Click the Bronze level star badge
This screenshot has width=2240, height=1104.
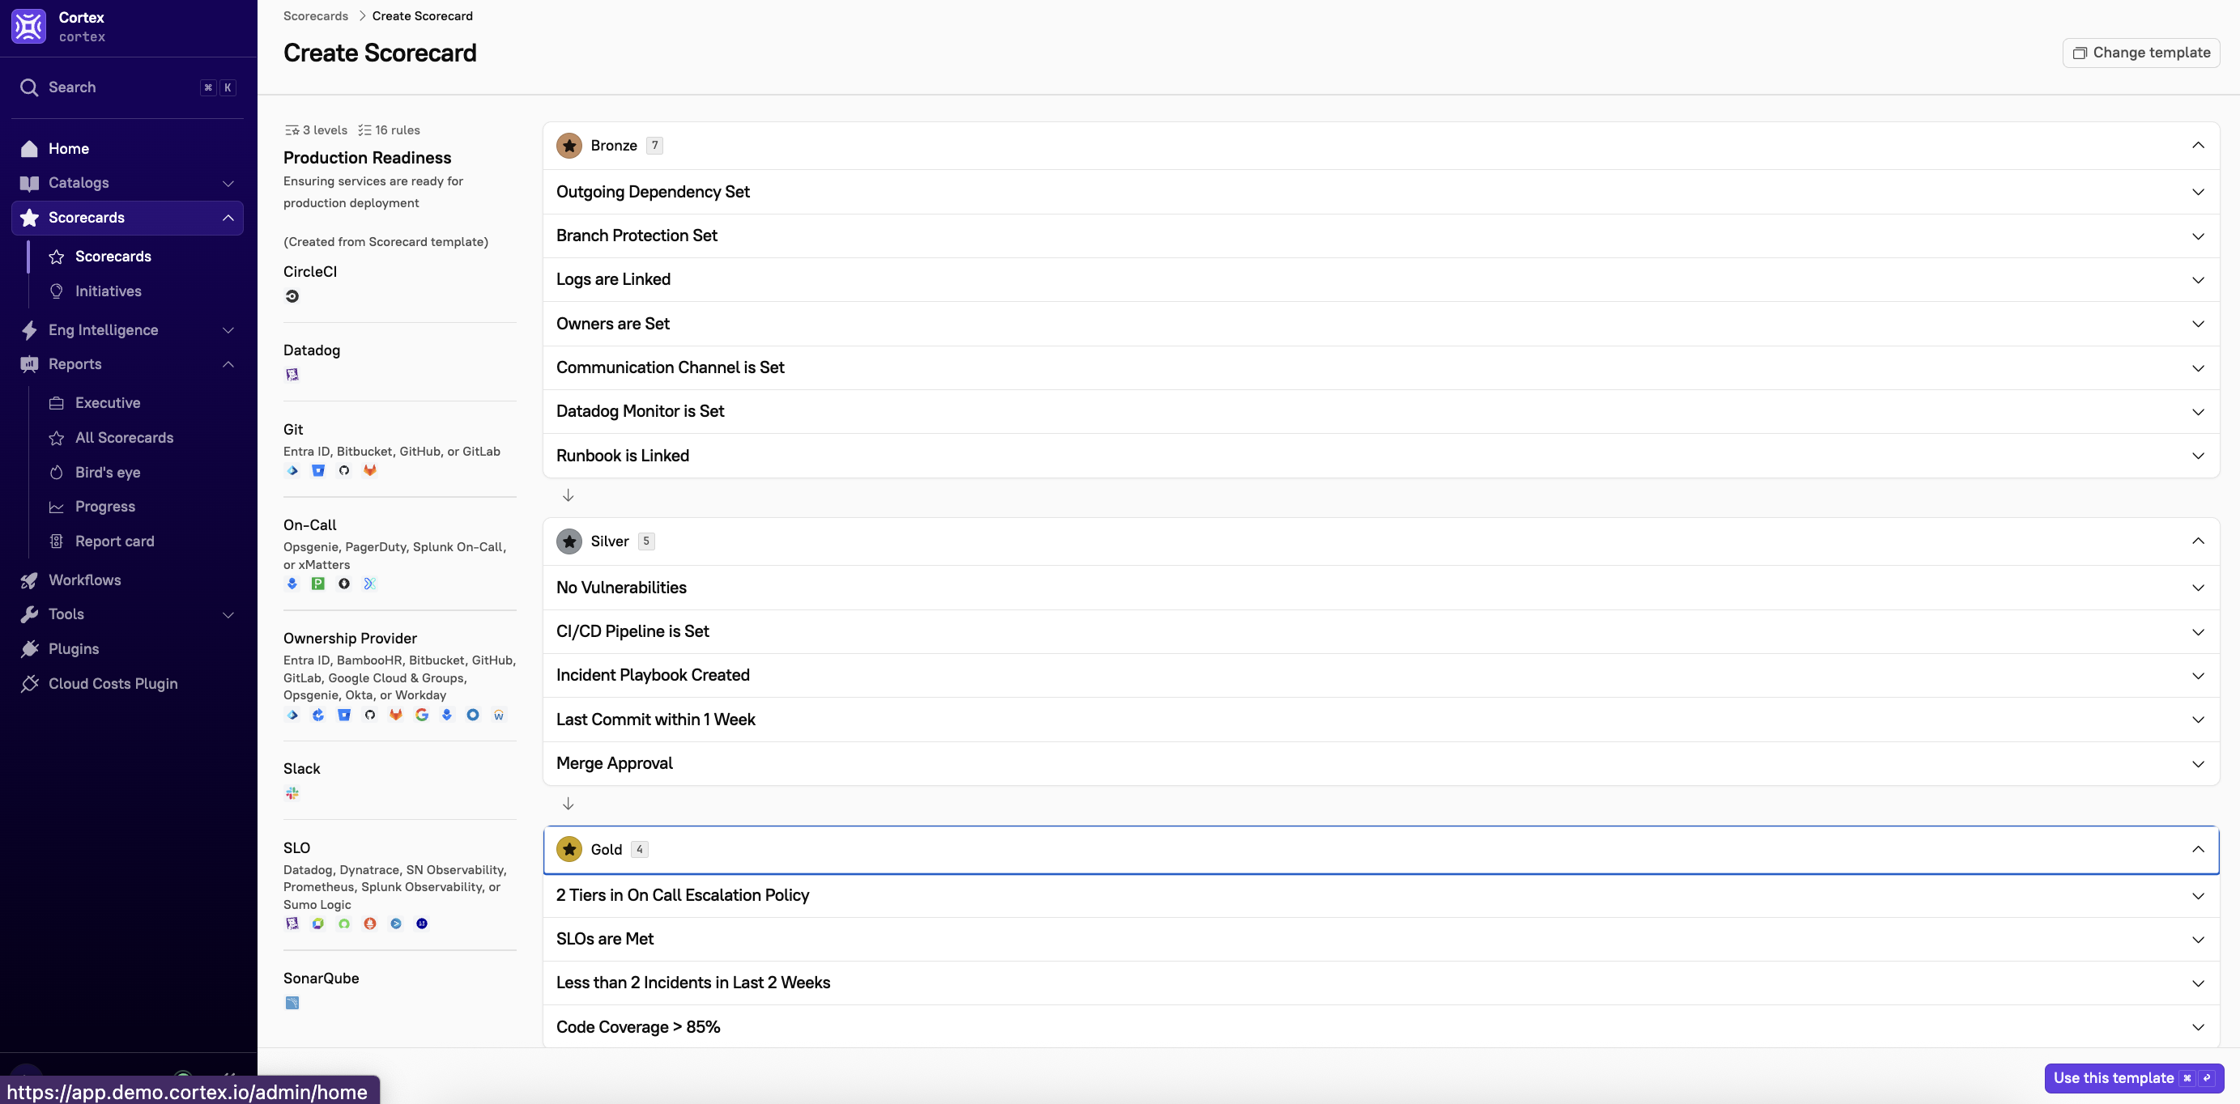pos(569,145)
